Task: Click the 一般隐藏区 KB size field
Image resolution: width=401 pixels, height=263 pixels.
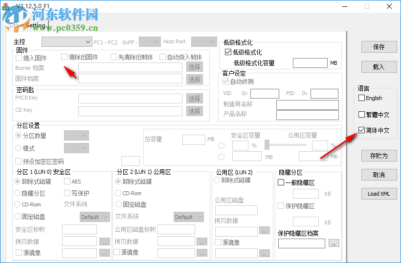Action: 306,194
